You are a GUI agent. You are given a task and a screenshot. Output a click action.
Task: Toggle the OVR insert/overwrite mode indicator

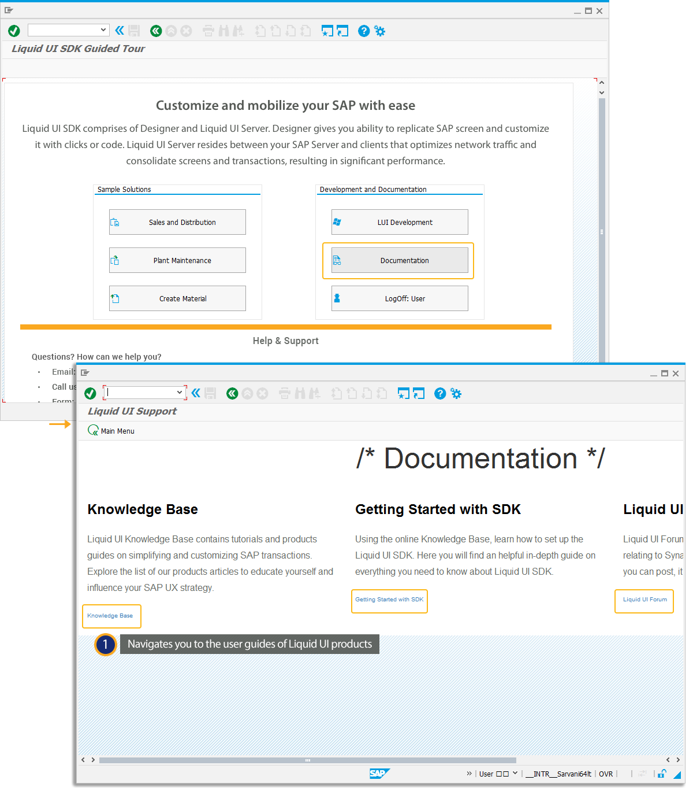point(606,774)
